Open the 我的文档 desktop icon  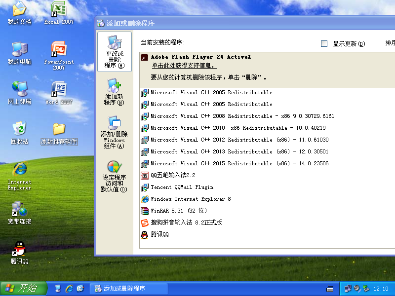pyautogui.click(x=19, y=13)
